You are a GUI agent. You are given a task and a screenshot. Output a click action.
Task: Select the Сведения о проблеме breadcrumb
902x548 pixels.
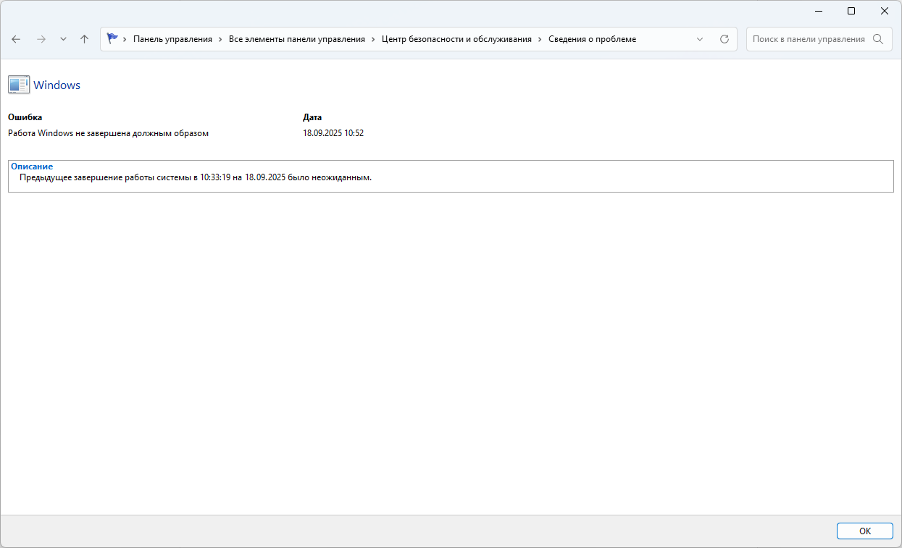tap(592, 39)
